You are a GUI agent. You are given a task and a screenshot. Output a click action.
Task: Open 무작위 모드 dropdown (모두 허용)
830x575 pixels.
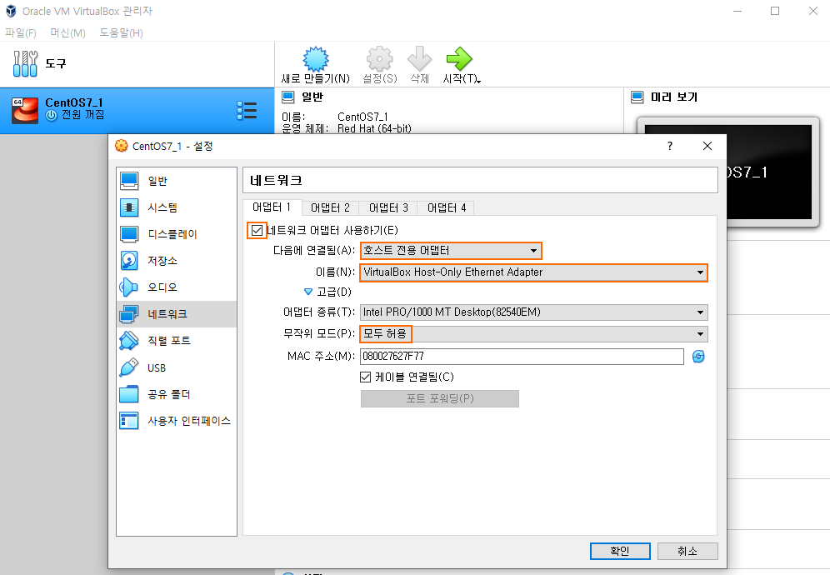(533, 334)
